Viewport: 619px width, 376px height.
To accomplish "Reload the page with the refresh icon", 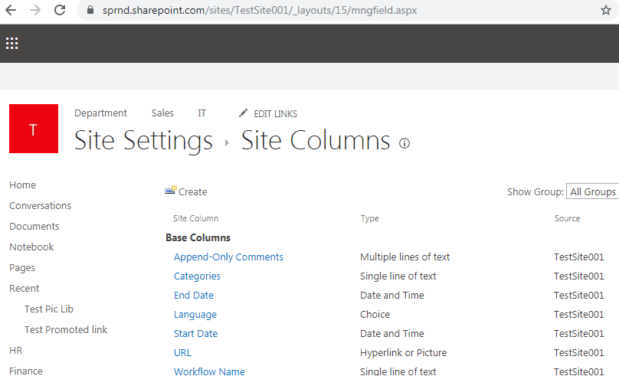I will [60, 10].
